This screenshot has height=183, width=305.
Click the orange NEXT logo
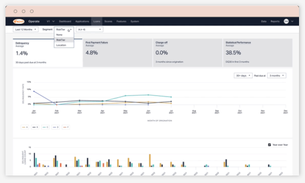(18, 21)
